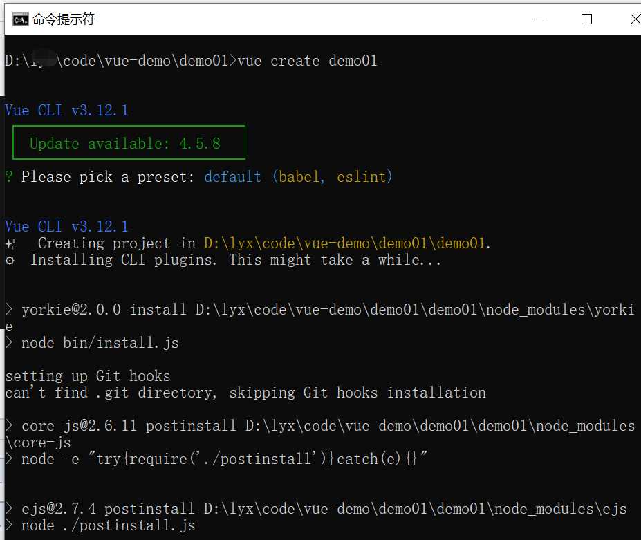Image resolution: width=641 pixels, height=540 pixels.
Task: Click 'Installing CLI plugins. This might take a while...'
Action: pos(236,260)
